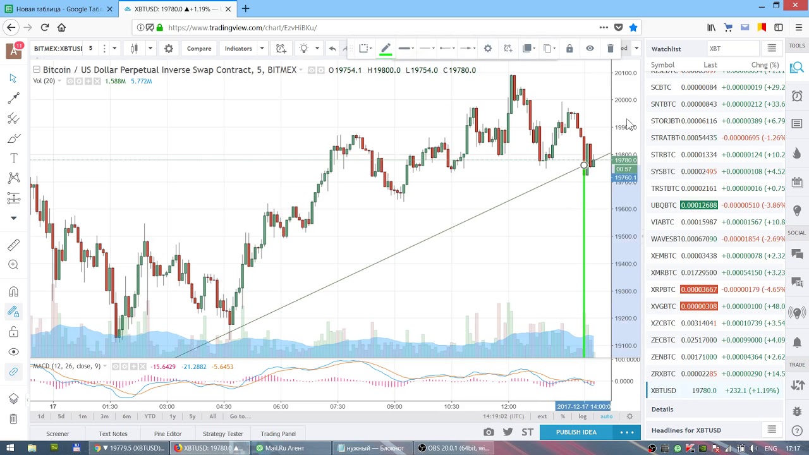Open the prediction and measurement tools

point(13,198)
